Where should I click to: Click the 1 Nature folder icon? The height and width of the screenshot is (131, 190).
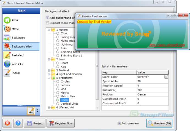53,30
